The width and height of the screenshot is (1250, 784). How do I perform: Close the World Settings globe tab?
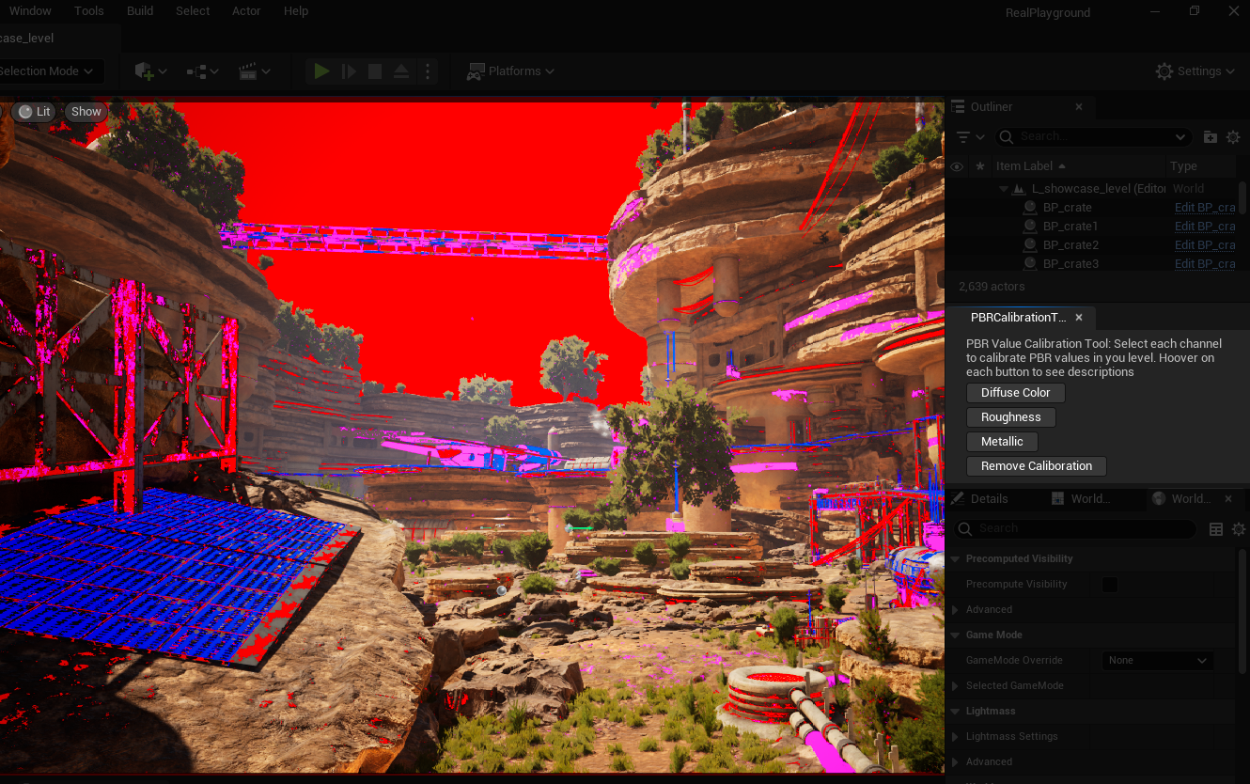coord(1228,499)
